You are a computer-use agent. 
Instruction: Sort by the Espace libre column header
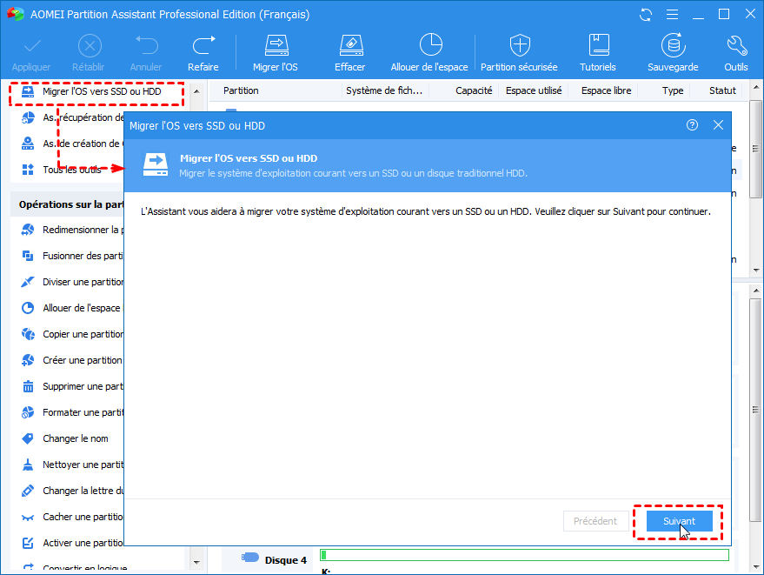606,90
